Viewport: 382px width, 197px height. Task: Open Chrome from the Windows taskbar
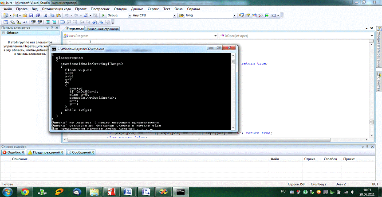(25, 191)
